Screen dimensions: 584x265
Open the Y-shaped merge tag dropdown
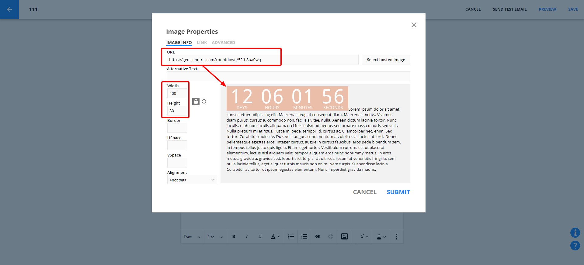(364, 236)
